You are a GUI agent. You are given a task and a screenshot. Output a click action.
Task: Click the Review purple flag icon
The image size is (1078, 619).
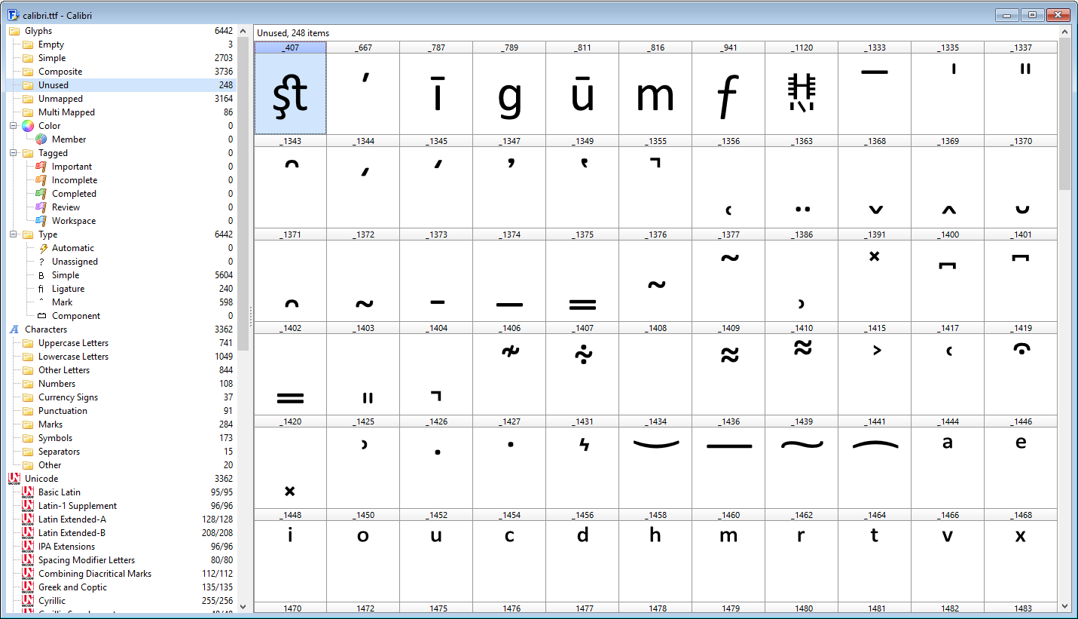pyautogui.click(x=41, y=207)
